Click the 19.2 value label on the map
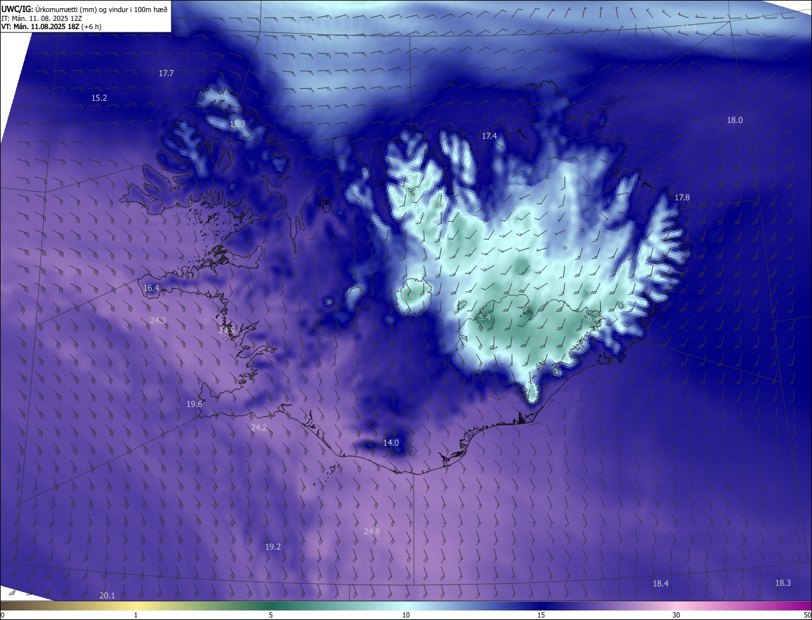This screenshot has width=812, height=620. point(273,547)
